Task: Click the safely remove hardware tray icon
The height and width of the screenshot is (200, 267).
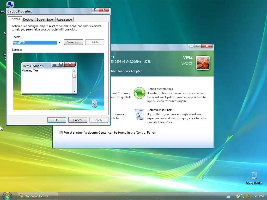Action: (243, 196)
